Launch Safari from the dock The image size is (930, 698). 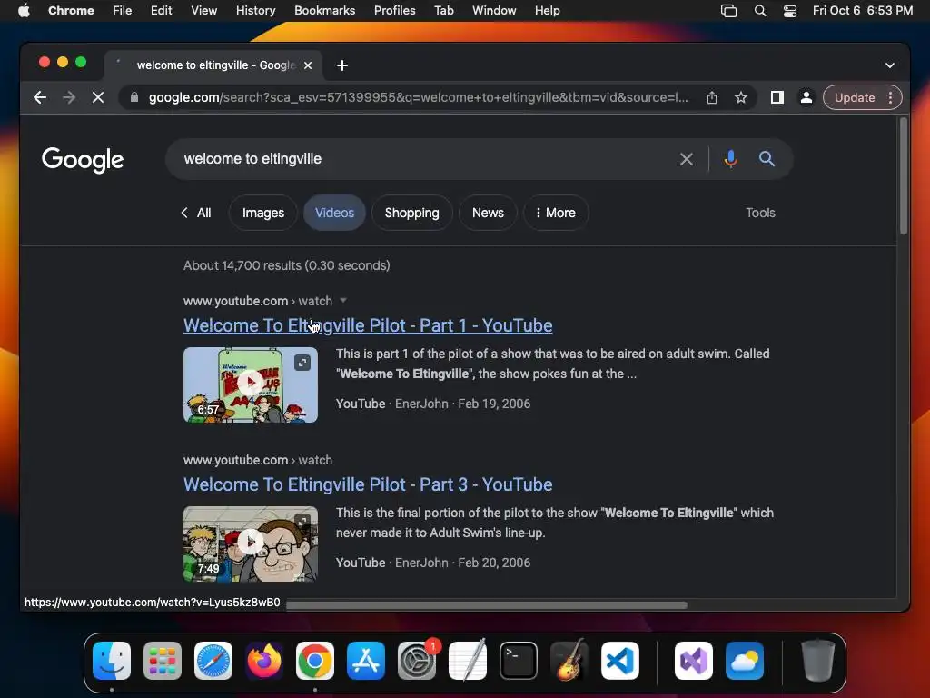point(213,661)
